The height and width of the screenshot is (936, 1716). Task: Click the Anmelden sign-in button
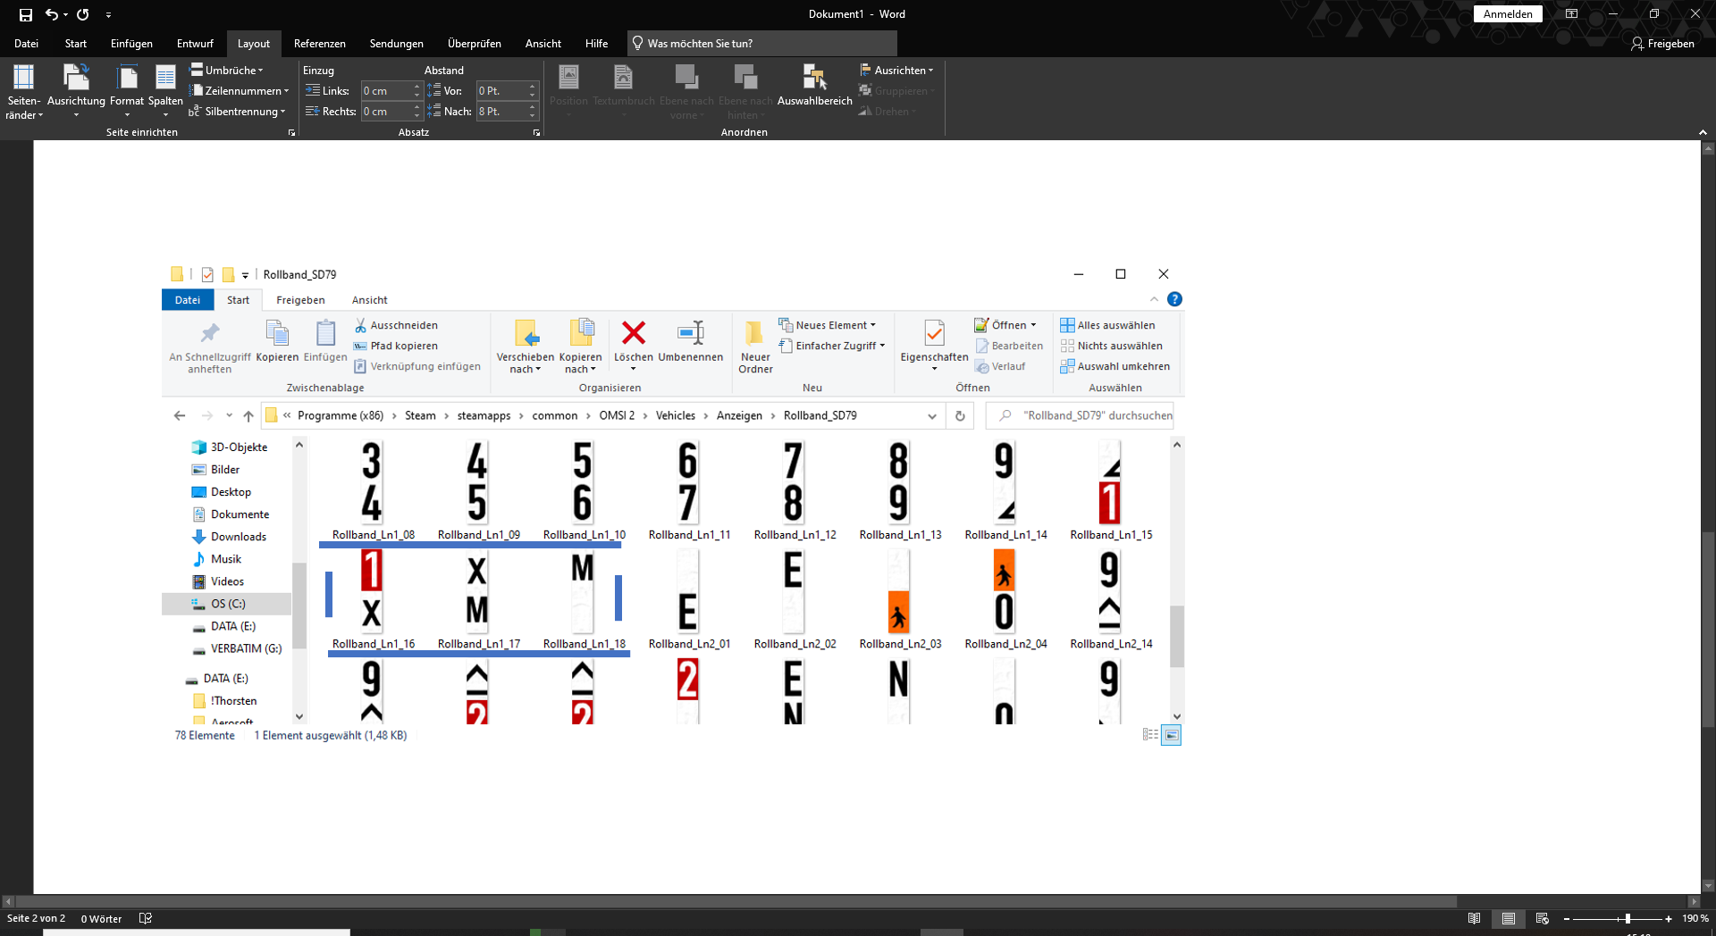click(x=1507, y=14)
